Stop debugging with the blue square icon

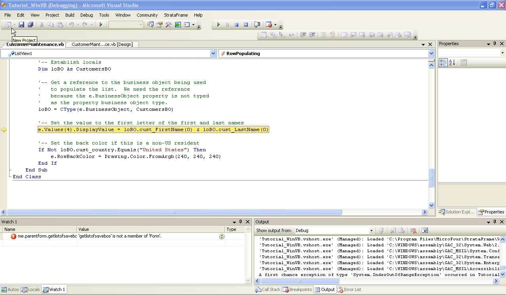click(x=236, y=25)
